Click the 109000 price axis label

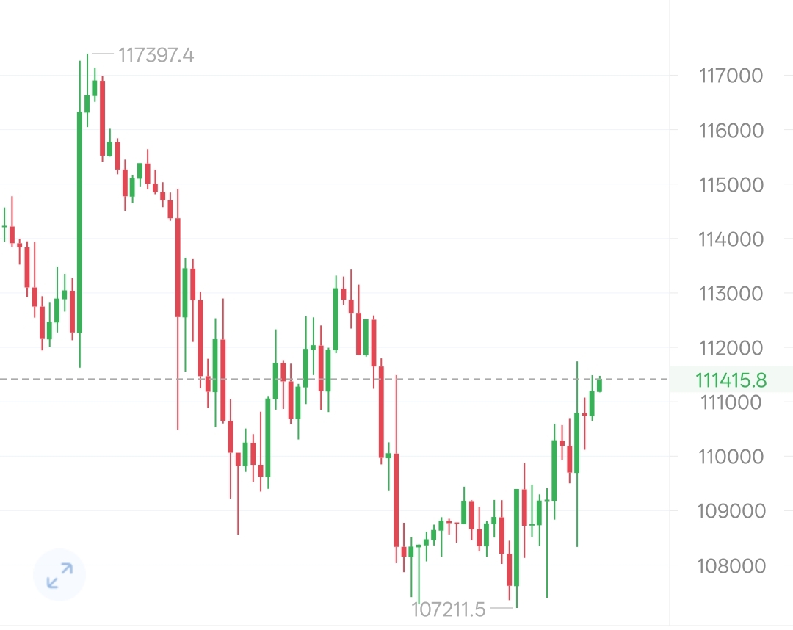[x=732, y=511]
